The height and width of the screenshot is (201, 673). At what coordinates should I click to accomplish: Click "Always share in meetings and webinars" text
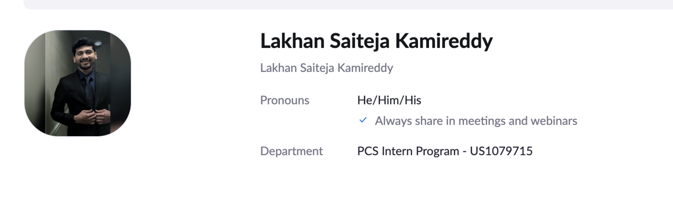(x=476, y=121)
